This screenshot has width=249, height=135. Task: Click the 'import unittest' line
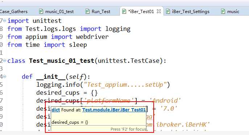click(34, 21)
